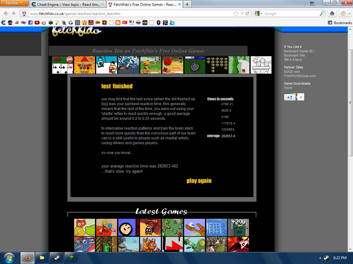
Task: Open the billiard balls blast game thumbnail
Action: [85, 65]
